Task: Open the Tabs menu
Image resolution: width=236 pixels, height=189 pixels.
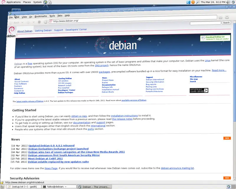Action: [x=60, y=16]
